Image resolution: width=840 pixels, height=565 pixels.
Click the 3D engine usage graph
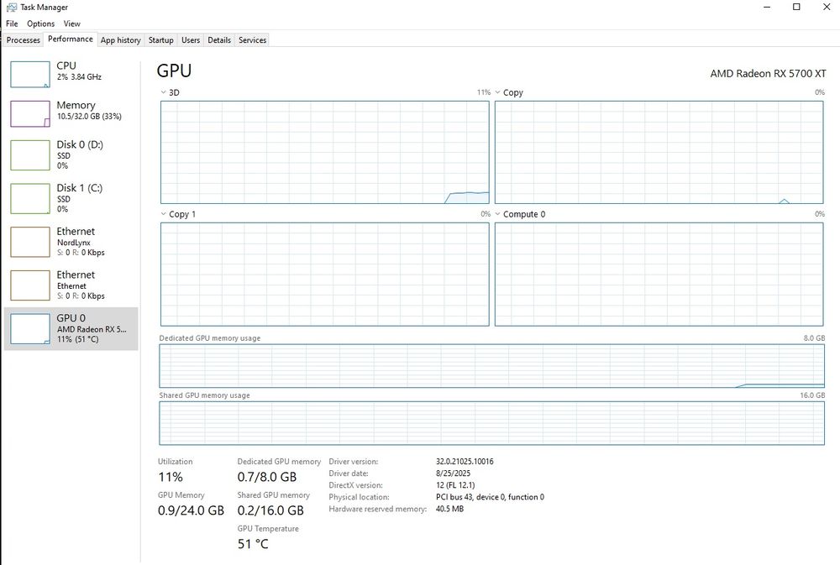click(x=324, y=153)
